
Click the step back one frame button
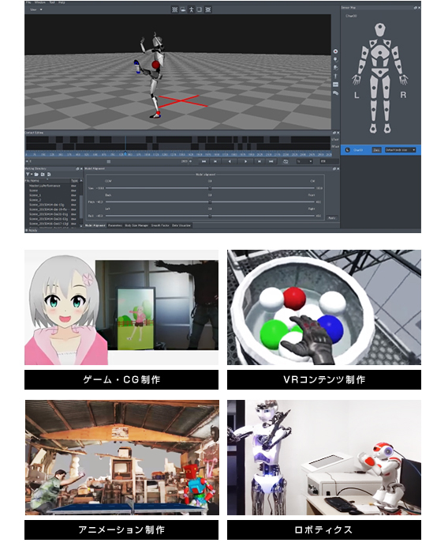tap(215, 161)
